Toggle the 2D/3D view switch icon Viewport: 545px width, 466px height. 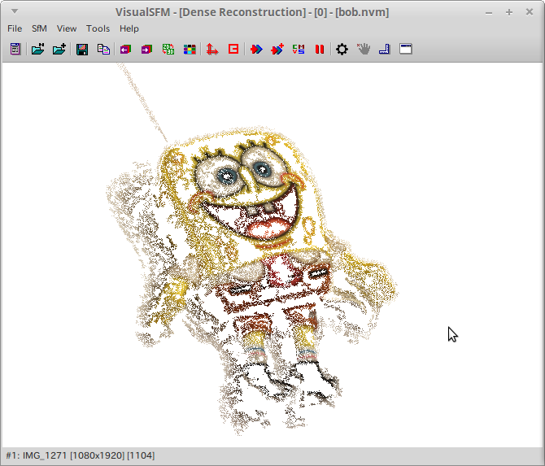point(168,49)
